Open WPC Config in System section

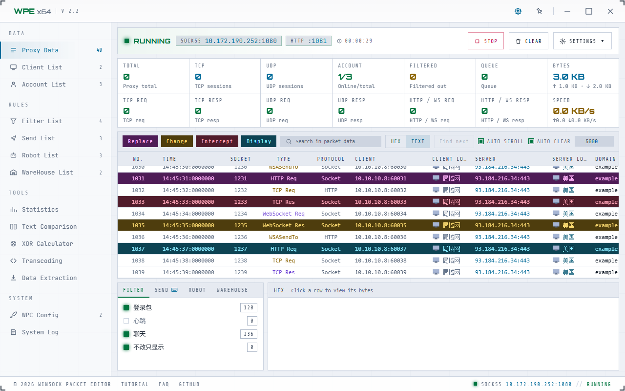[x=40, y=315]
